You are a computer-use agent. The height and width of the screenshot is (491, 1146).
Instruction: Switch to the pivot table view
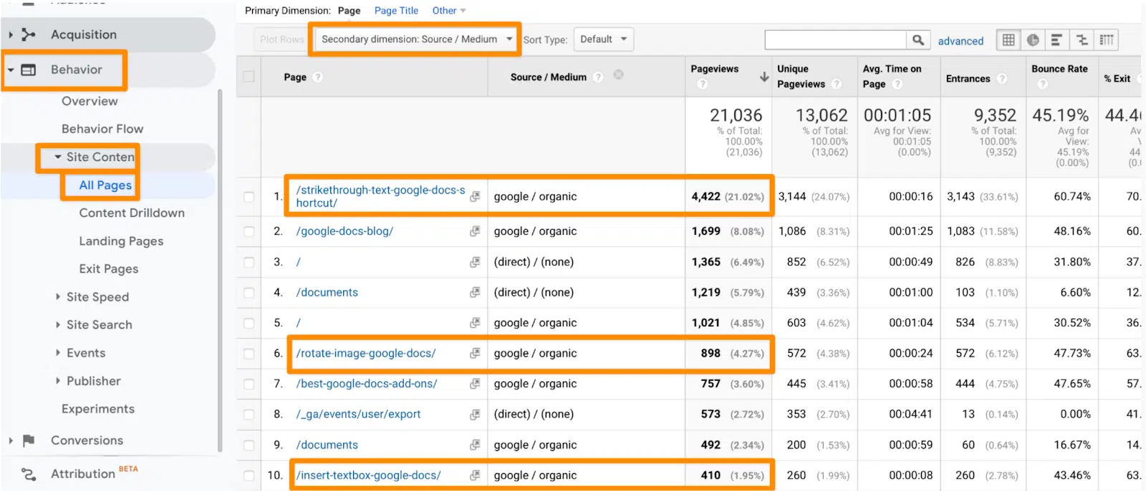1107,40
